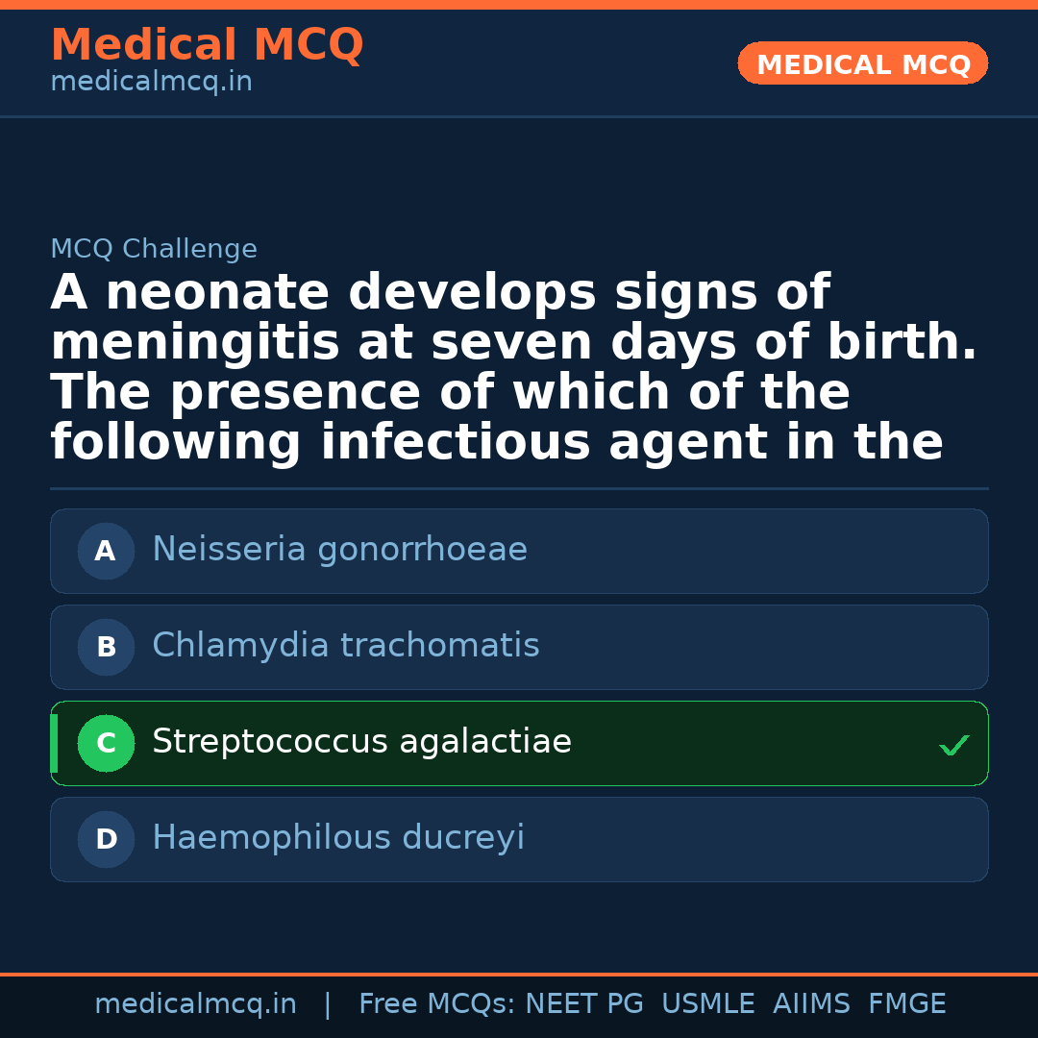Click the Medical MCQ orange title

pyautogui.click(x=207, y=45)
